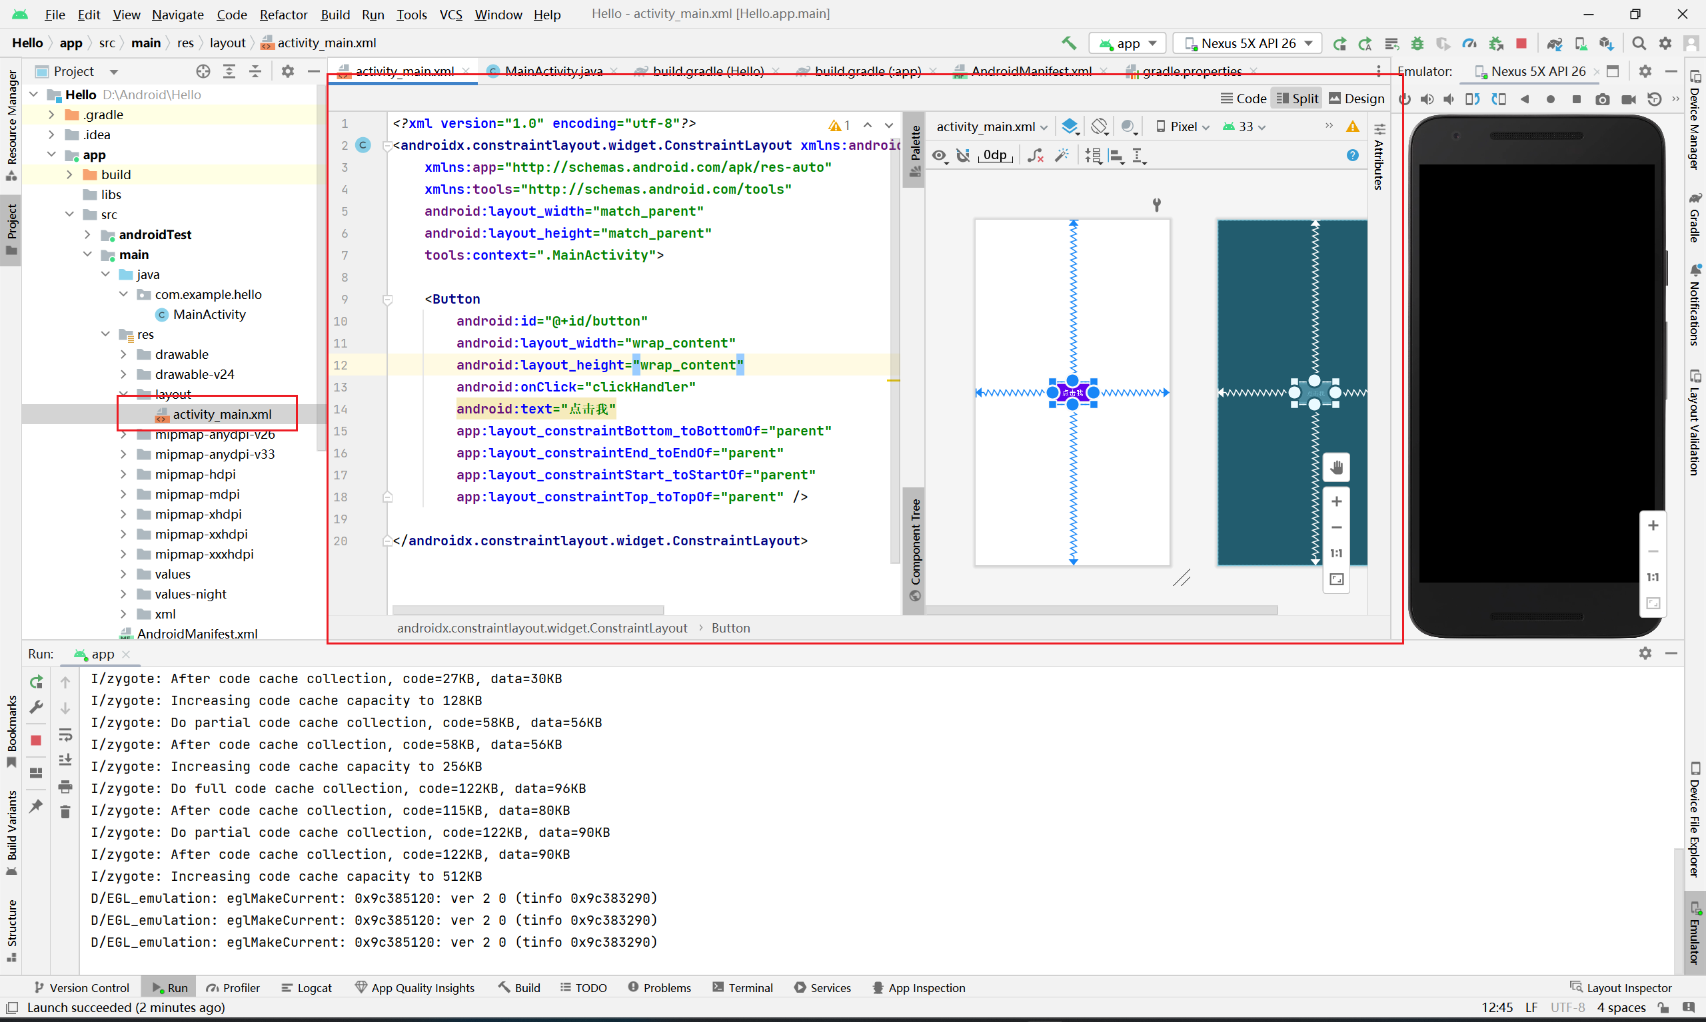This screenshot has height=1022, width=1706.
Task: Open the Build menu
Action: point(335,15)
